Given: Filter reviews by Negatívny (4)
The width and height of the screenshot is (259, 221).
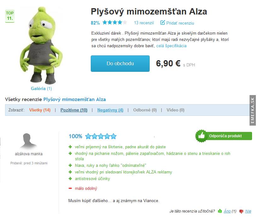Looking at the screenshot, I should pyautogui.click(x=110, y=110).
